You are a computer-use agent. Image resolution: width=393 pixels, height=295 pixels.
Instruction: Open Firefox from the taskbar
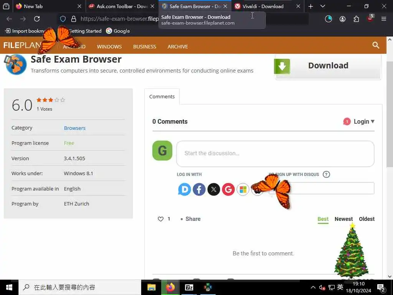tap(170, 287)
